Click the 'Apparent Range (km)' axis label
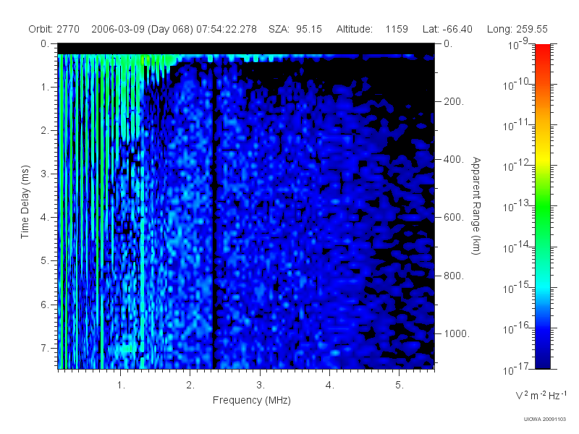 (x=476, y=205)
